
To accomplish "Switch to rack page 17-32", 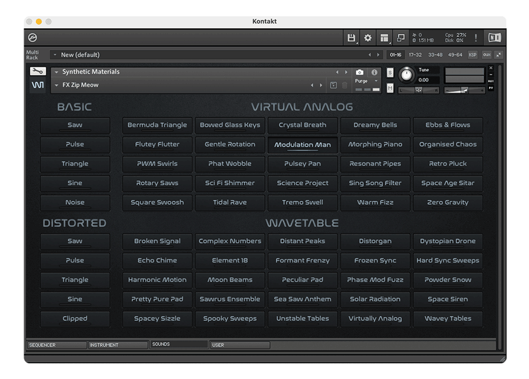I will click(x=415, y=55).
